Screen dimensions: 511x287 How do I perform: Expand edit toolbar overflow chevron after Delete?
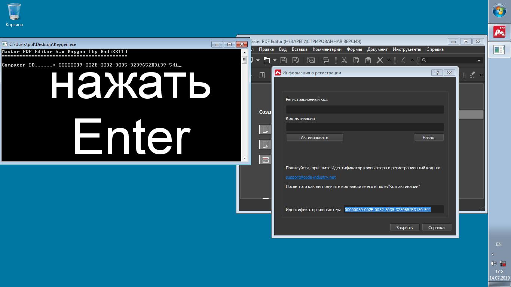click(x=389, y=60)
